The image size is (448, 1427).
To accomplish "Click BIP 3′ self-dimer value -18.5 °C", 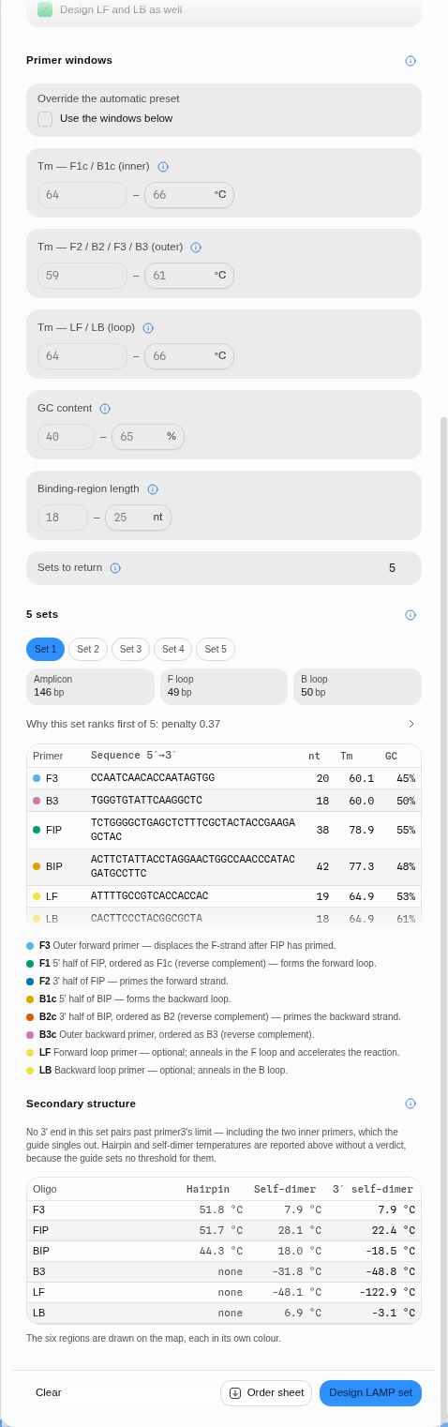I will pos(390,1251).
